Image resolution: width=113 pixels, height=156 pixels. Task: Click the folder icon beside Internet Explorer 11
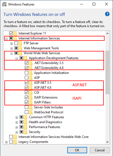(x=15, y=33)
